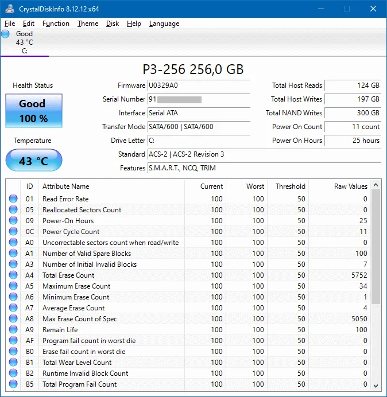Select the Total Erase Count attribute name
The image size is (387, 397).
[x=68, y=275]
